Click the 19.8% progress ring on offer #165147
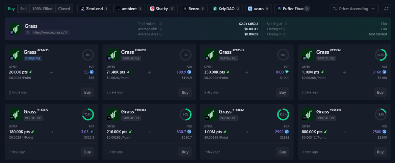This screenshot has width=395, height=163. pyautogui.click(x=381, y=114)
